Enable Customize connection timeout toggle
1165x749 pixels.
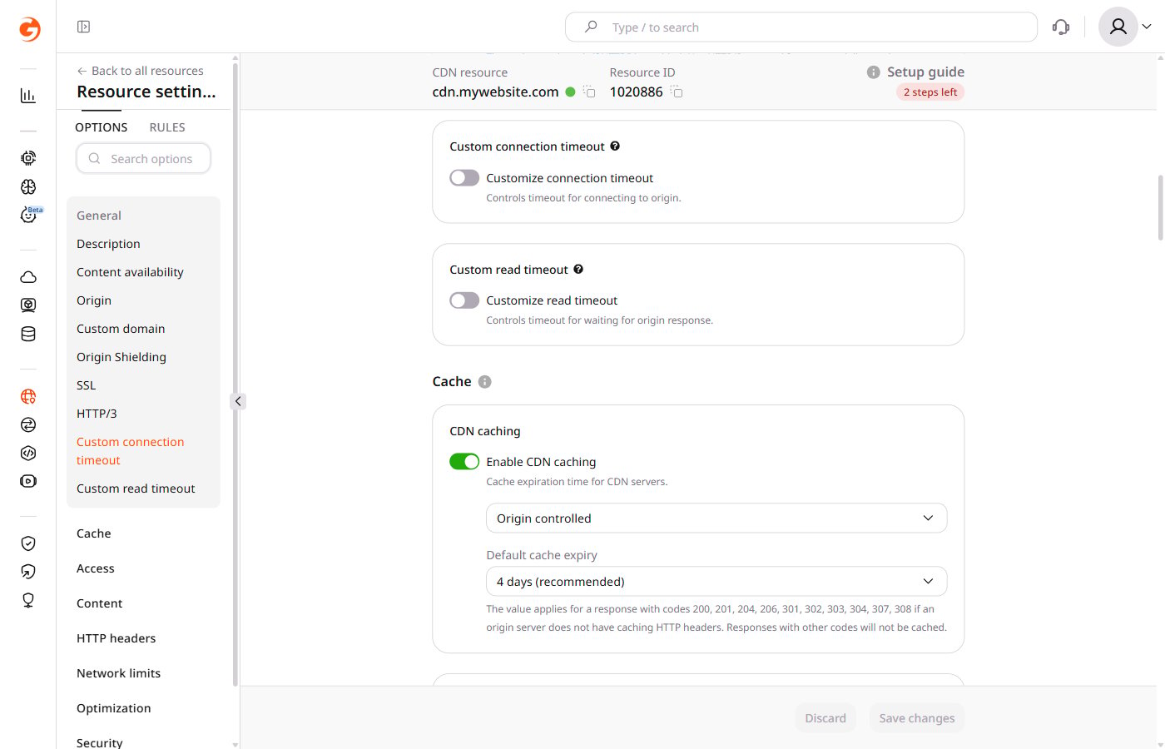coord(464,177)
